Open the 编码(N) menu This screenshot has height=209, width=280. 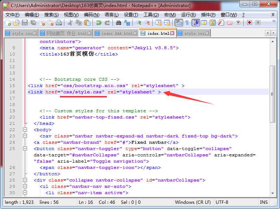click(91, 15)
